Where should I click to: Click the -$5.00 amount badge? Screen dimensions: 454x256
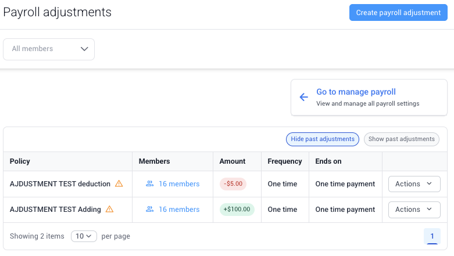click(233, 184)
